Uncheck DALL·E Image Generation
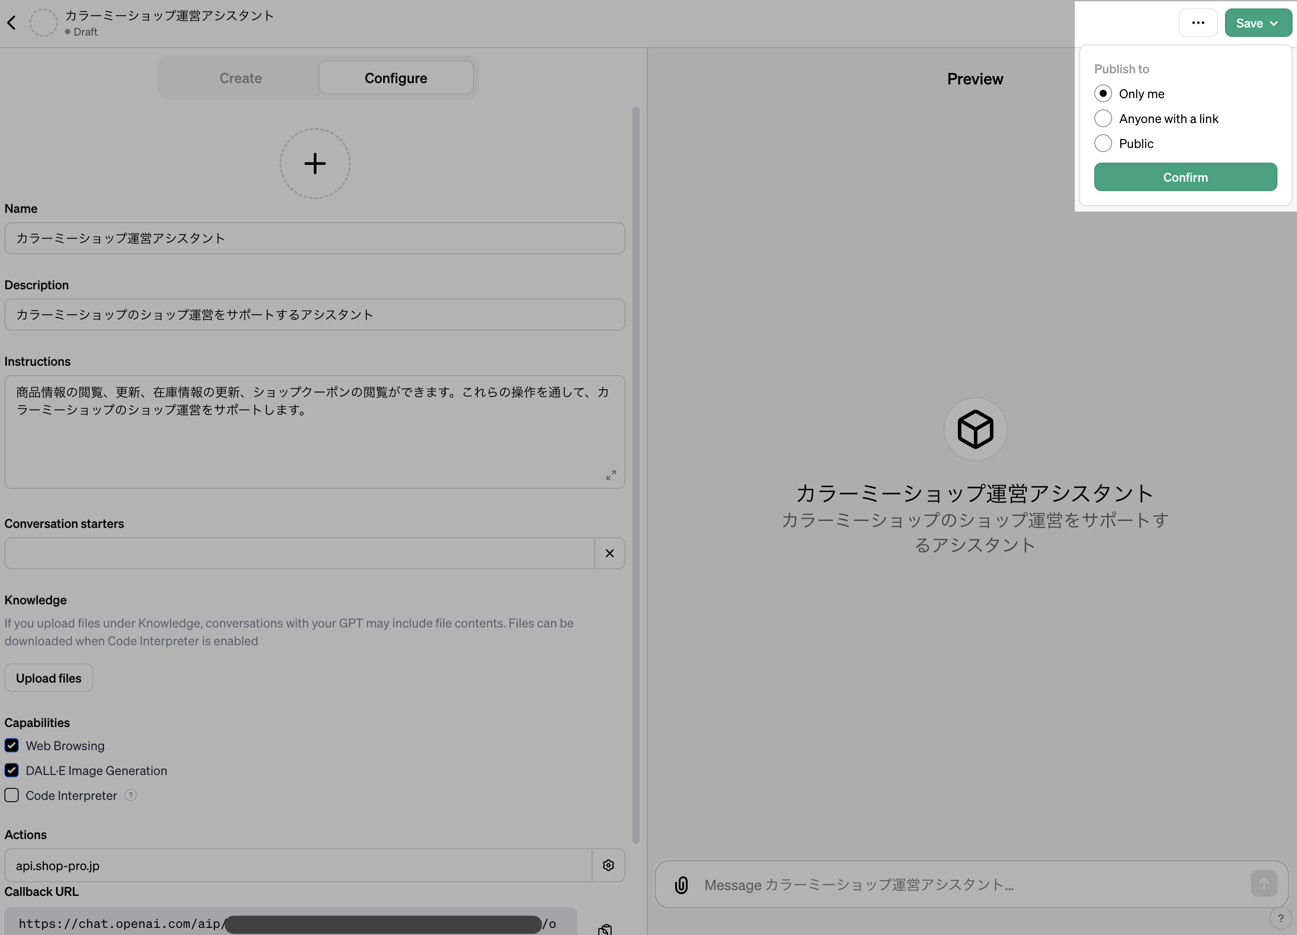Image resolution: width=1297 pixels, height=935 pixels. tap(12, 770)
